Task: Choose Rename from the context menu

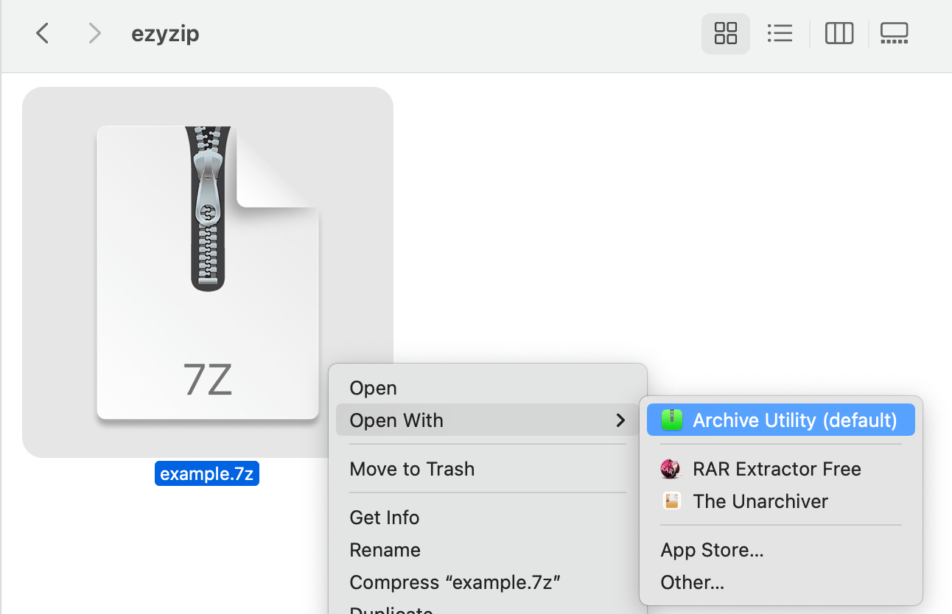Action: (385, 549)
